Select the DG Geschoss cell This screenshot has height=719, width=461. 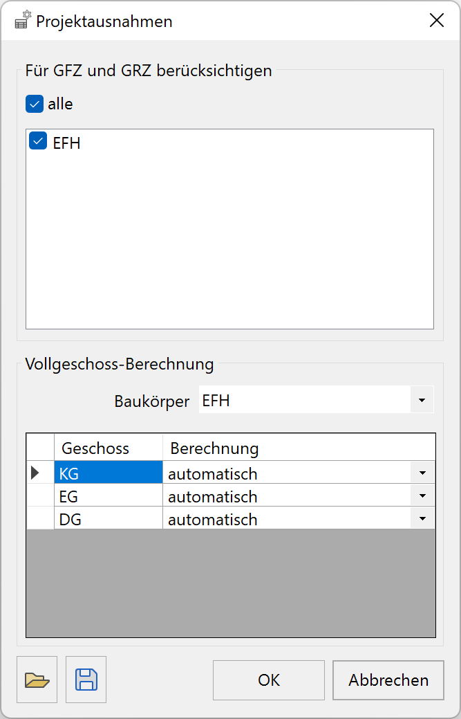[109, 518]
